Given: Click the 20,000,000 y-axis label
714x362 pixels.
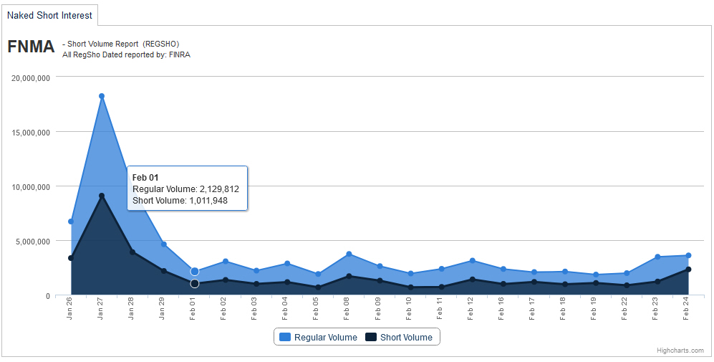Looking at the screenshot, I should 31,78.
